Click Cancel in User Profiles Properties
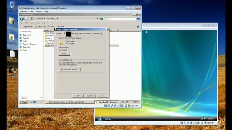Screen dimensions: 232x130 click(x=90, y=96)
